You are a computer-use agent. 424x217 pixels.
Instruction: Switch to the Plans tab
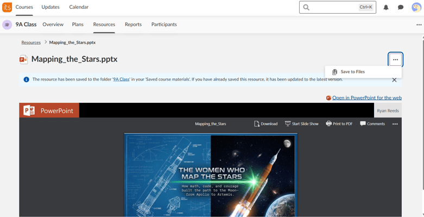click(78, 24)
